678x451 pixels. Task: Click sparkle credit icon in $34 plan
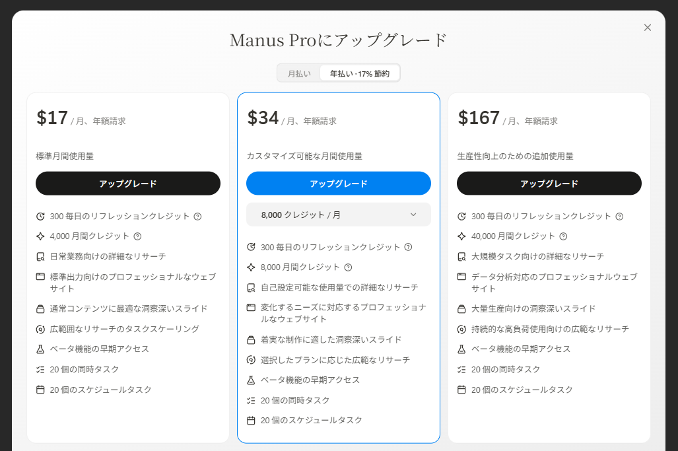click(251, 267)
